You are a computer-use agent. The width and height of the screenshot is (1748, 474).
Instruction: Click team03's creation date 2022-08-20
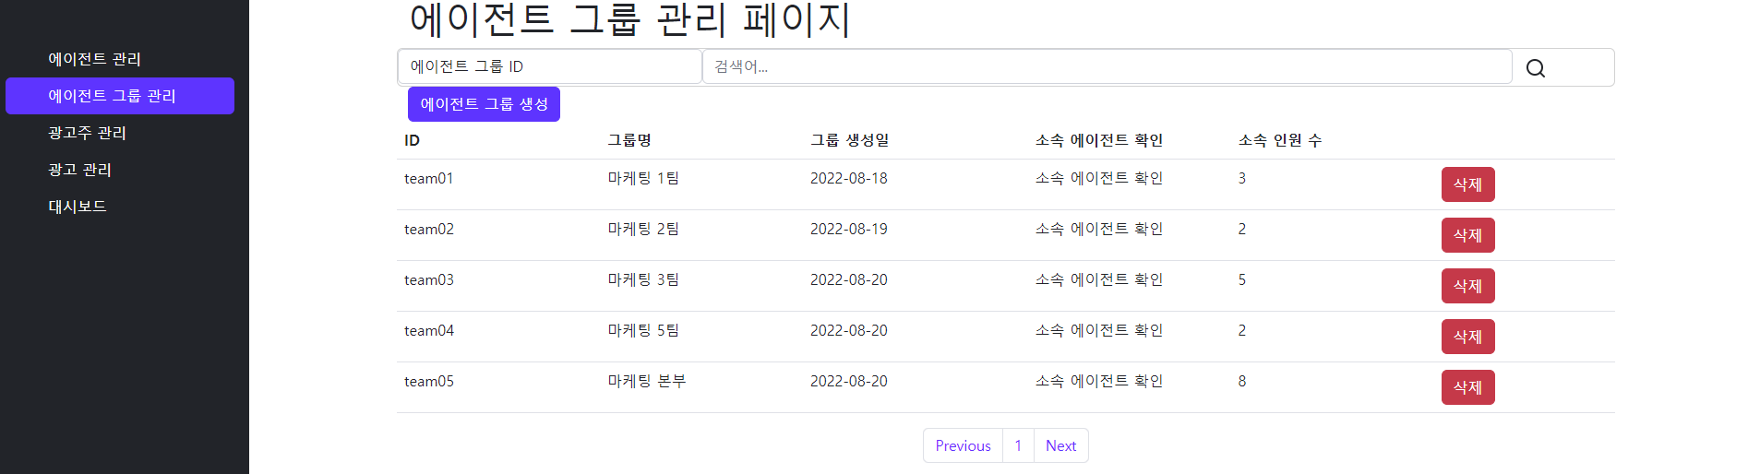(849, 279)
